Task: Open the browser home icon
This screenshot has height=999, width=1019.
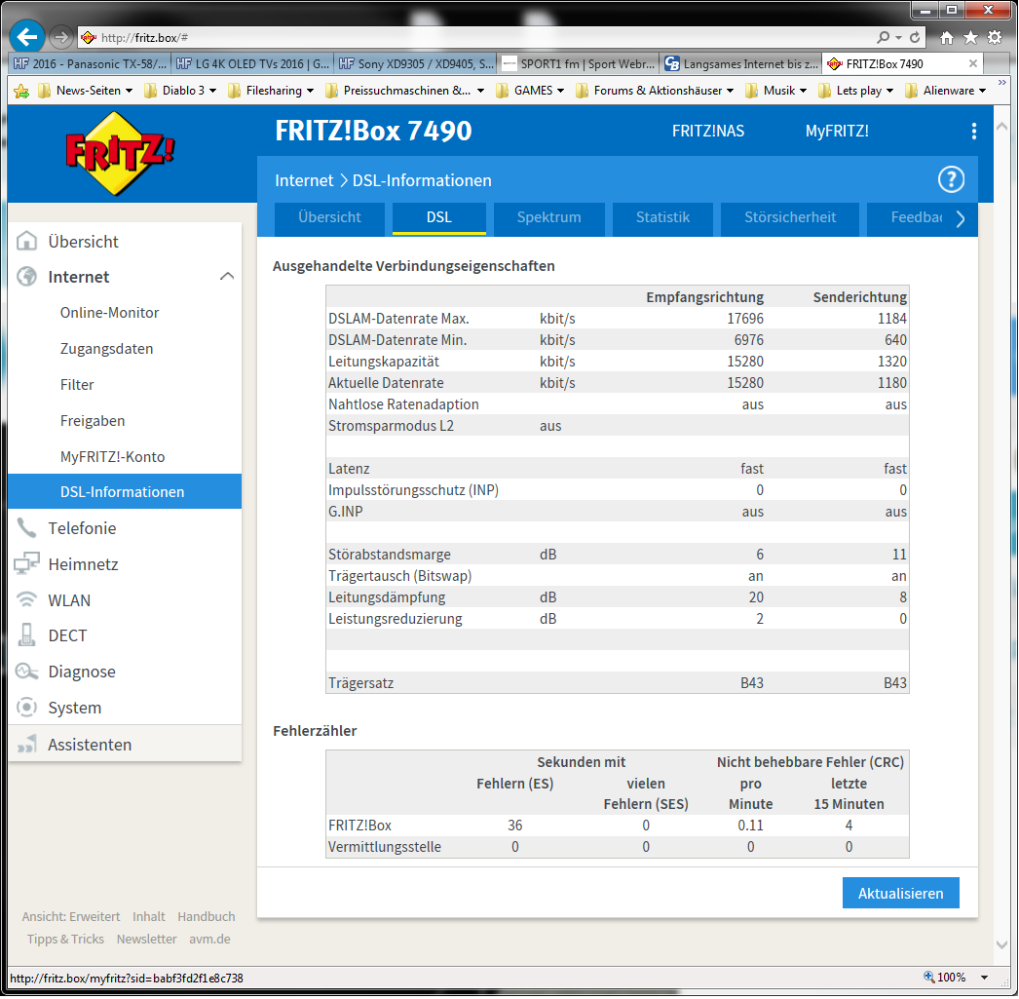Action: [x=946, y=38]
